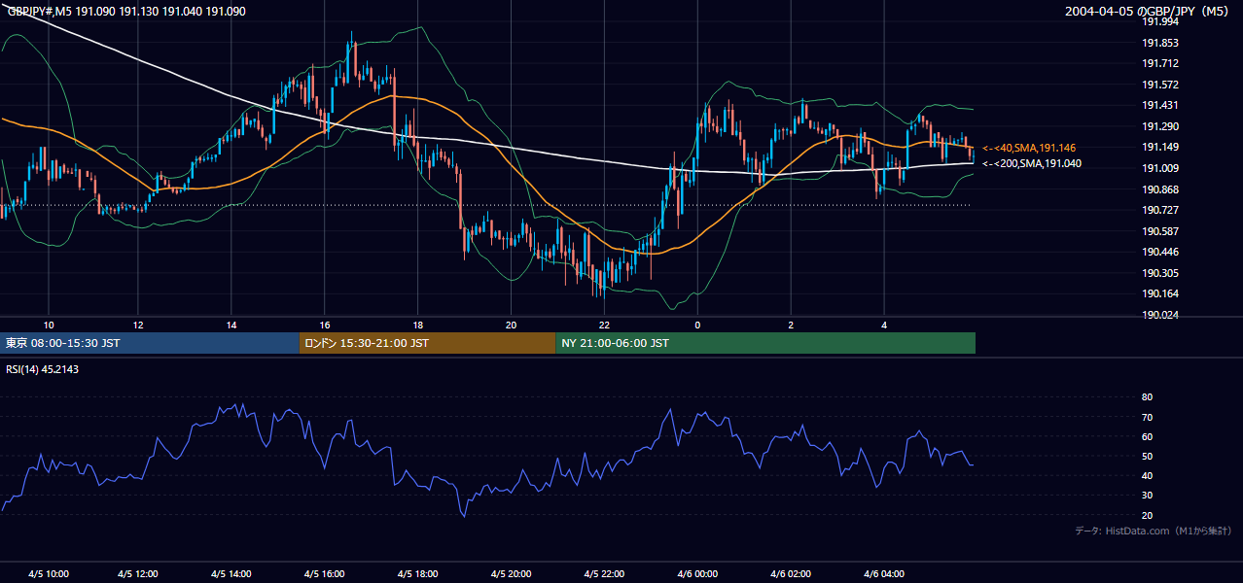Select the 40 SMA 191.146 label
The height and width of the screenshot is (583, 1243).
[x=1029, y=148]
